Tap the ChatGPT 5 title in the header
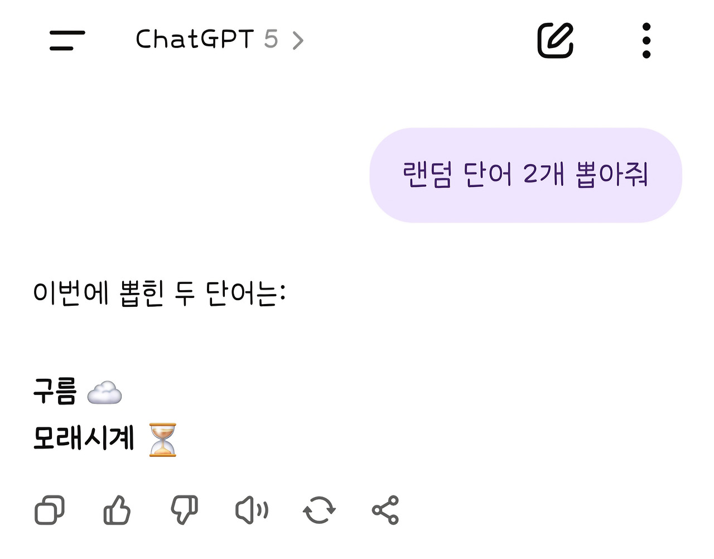 pos(195,40)
